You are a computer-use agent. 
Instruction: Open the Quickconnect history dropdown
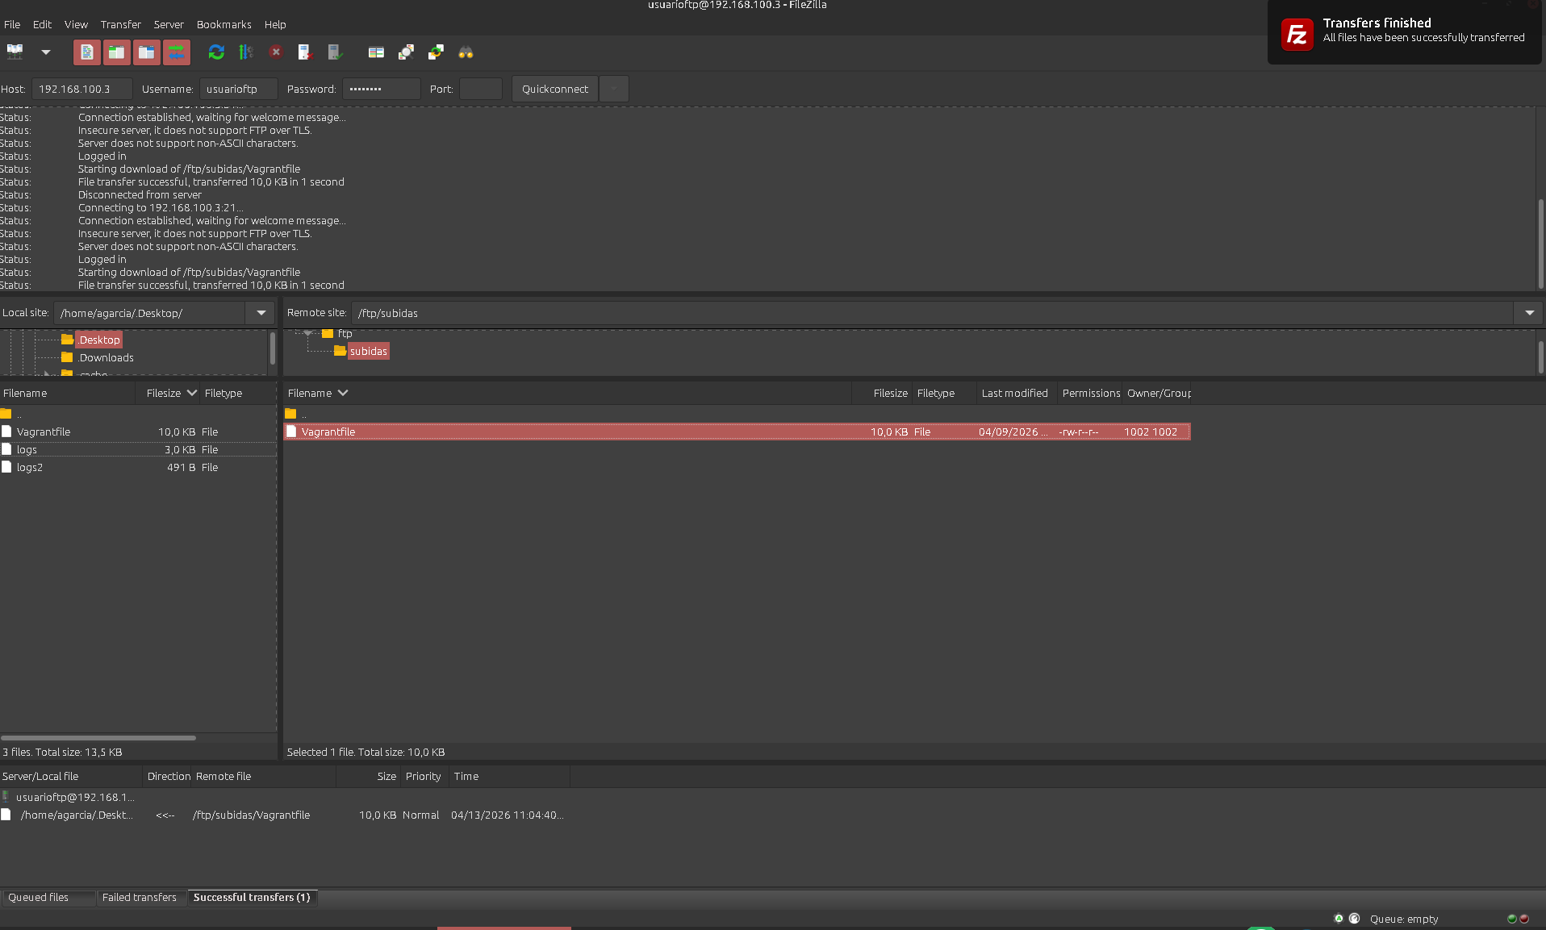tap(614, 89)
